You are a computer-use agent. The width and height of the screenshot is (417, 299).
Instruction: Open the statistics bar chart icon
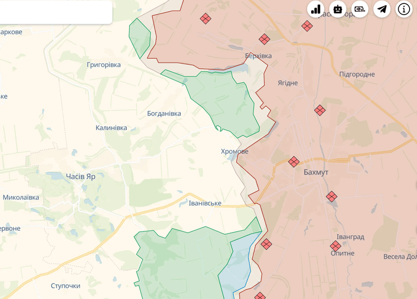coord(316,9)
